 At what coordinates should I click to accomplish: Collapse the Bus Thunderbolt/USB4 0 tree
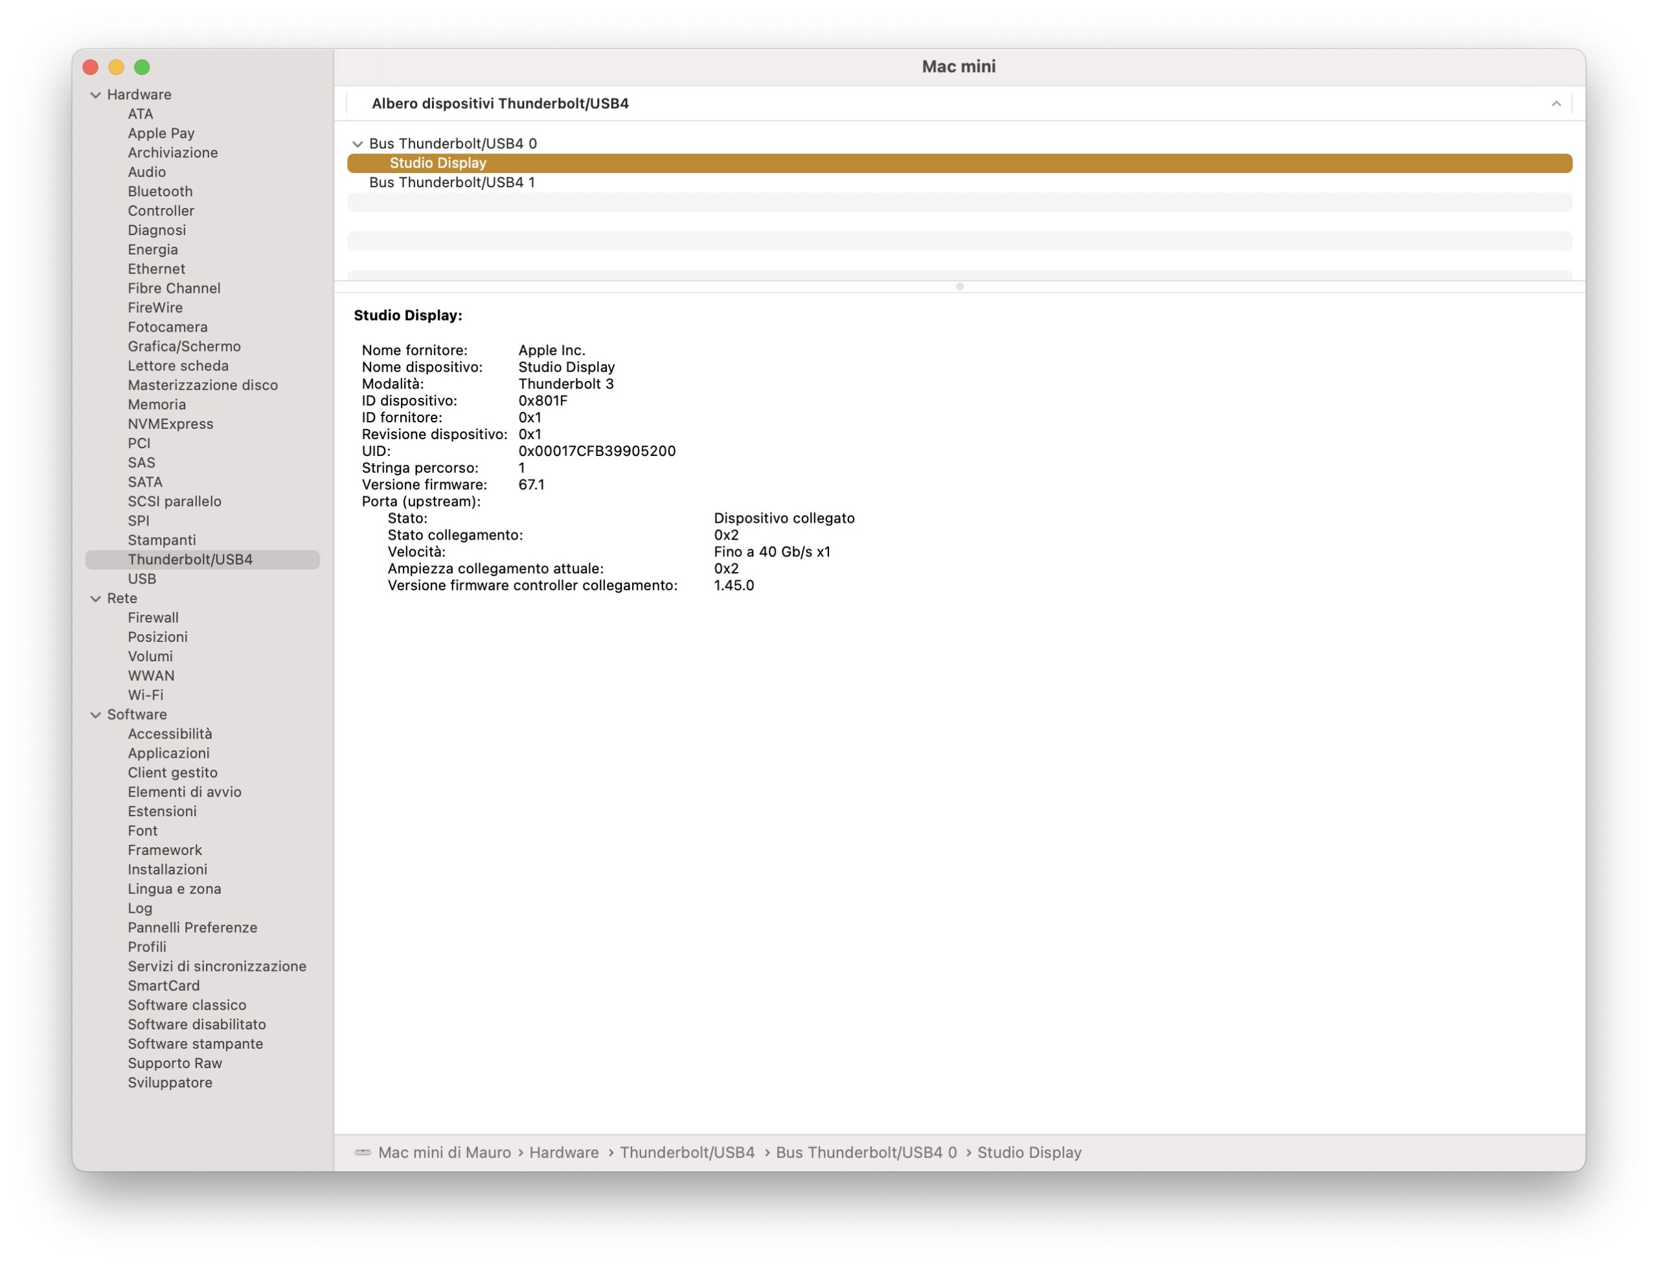coord(358,144)
